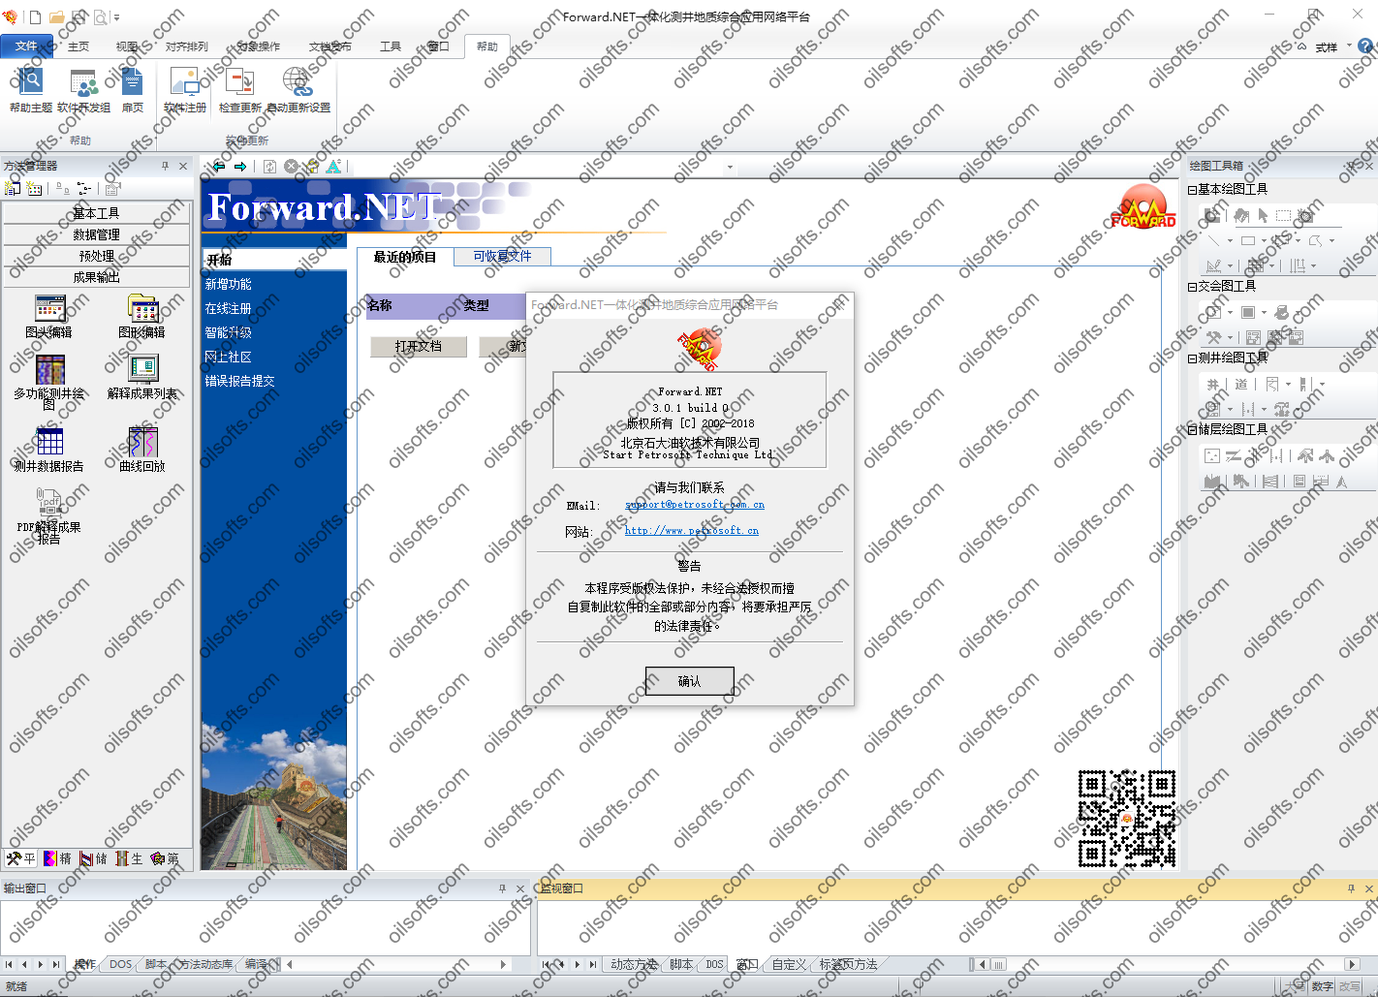Switch to the 工具 ribbon tab
1378x997 pixels.
tap(391, 47)
